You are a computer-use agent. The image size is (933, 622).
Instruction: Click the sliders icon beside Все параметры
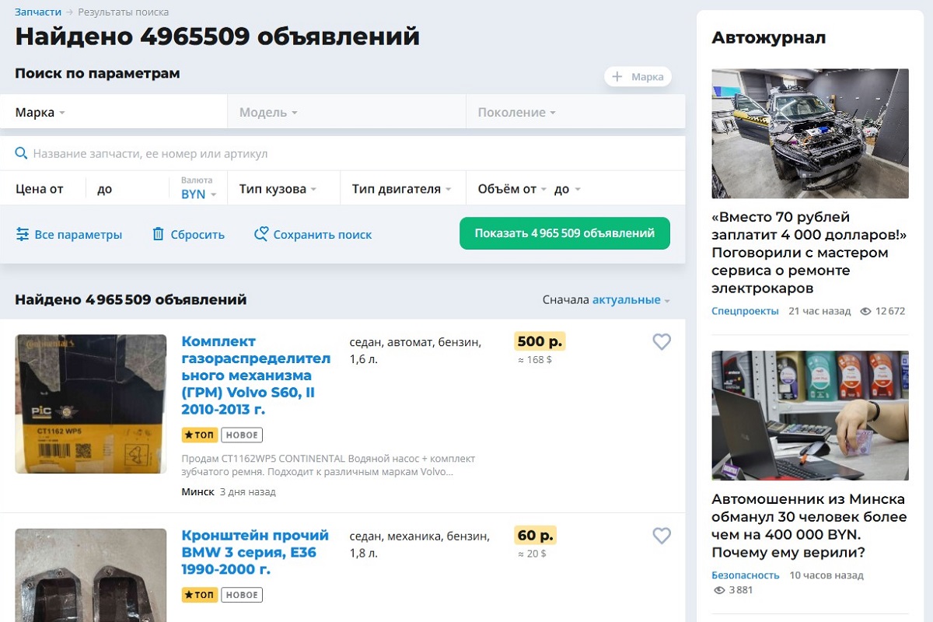click(x=23, y=234)
